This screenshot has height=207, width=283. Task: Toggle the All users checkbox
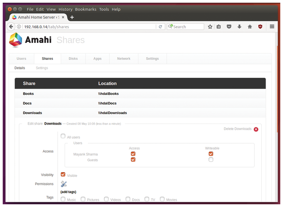[x=63, y=136]
